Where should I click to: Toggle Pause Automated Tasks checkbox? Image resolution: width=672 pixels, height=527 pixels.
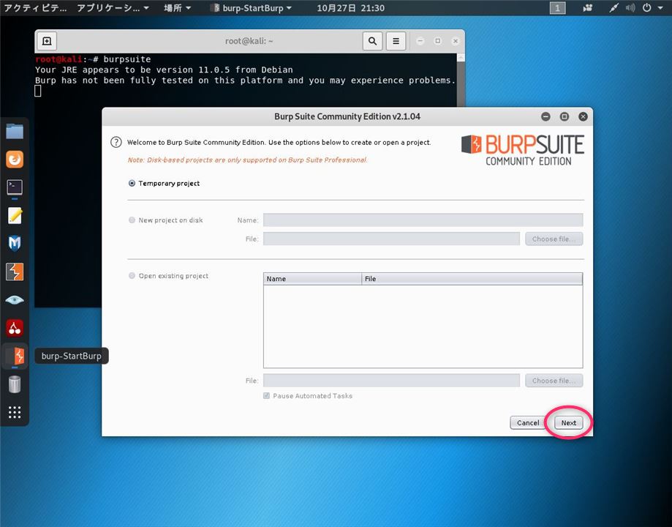tap(267, 396)
